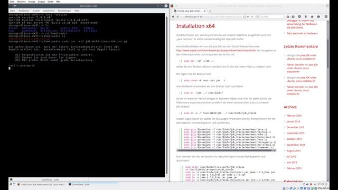Open Konsole Datei menu
This screenshot has height=190, width=338.
pos(13,11)
